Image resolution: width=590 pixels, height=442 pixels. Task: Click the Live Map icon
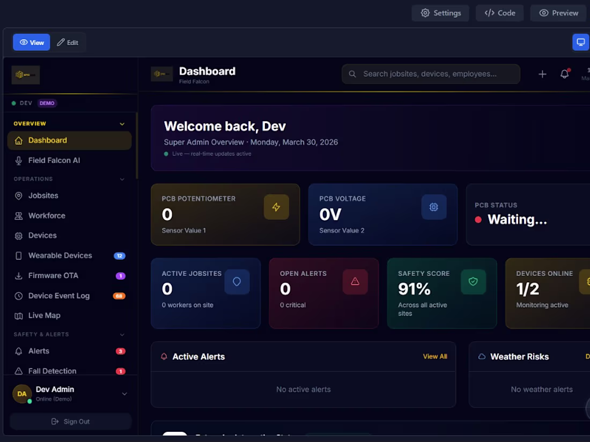pyautogui.click(x=18, y=316)
